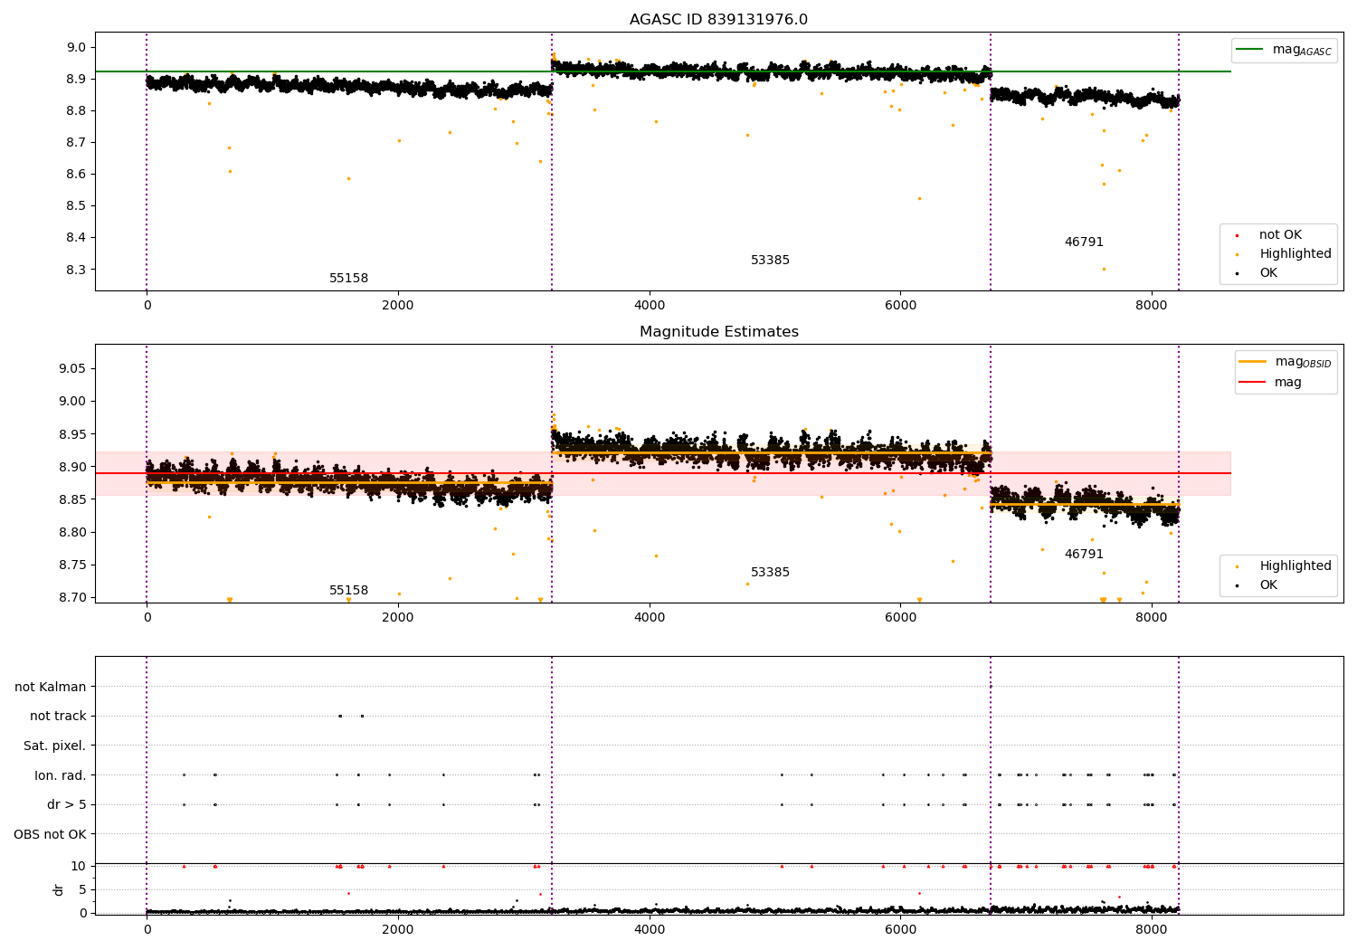Click the 8000 tick on bottom x-axis
The height and width of the screenshot is (950, 1357).
click(1152, 930)
